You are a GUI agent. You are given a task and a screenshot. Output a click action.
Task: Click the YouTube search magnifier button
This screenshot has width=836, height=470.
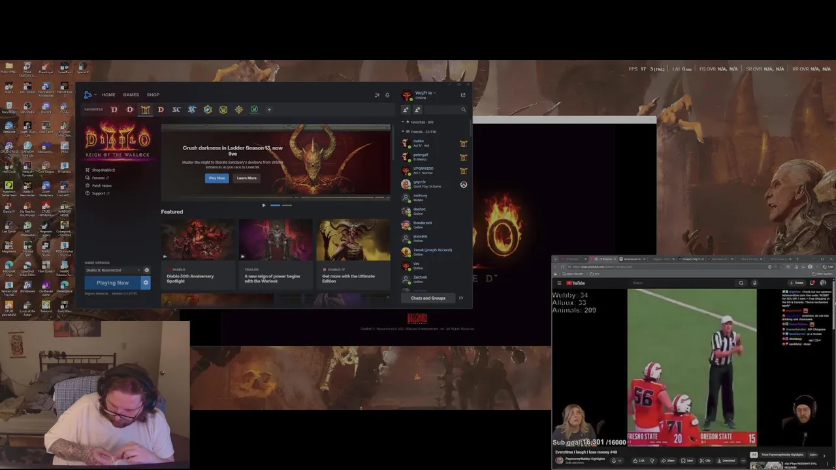pyautogui.click(x=741, y=283)
